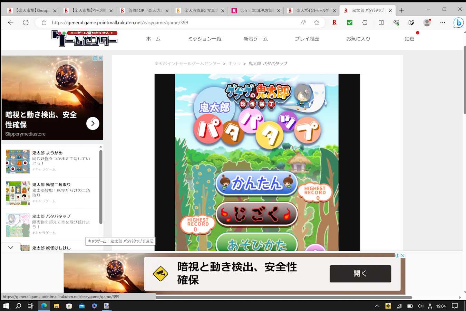Viewport: 466px width, 311px height.
Task: Open the Microsoft Store taskbar icon
Action: 69,306
